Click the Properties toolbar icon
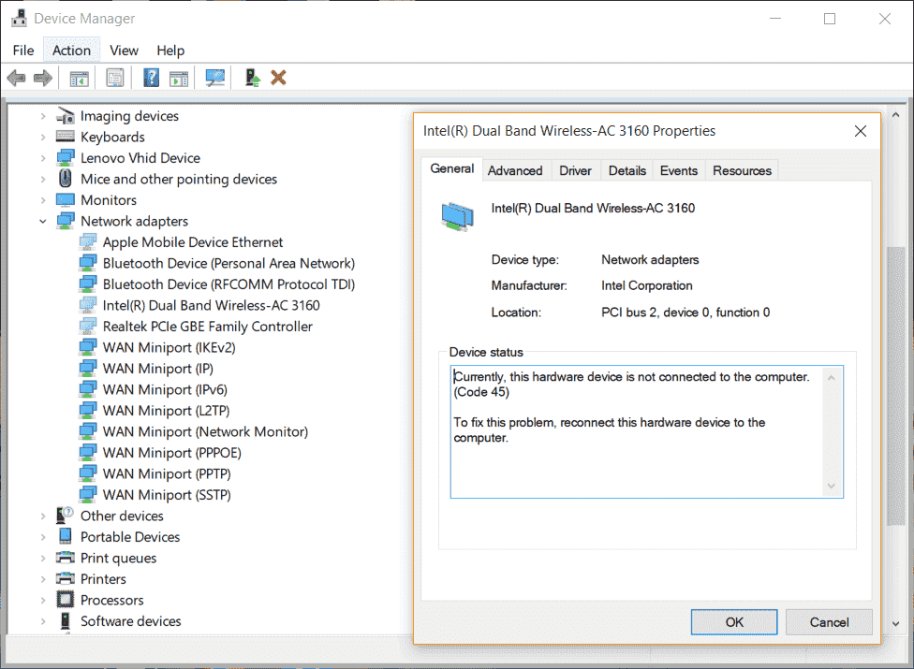This screenshot has height=669, width=914. 115,78
